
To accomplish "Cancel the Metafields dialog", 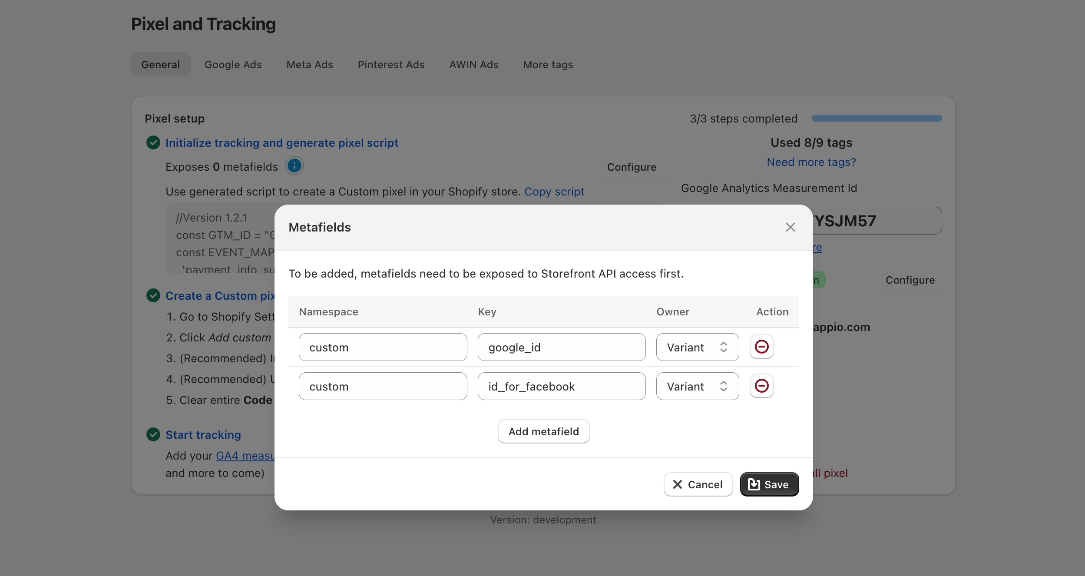I will [x=698, y=484].
